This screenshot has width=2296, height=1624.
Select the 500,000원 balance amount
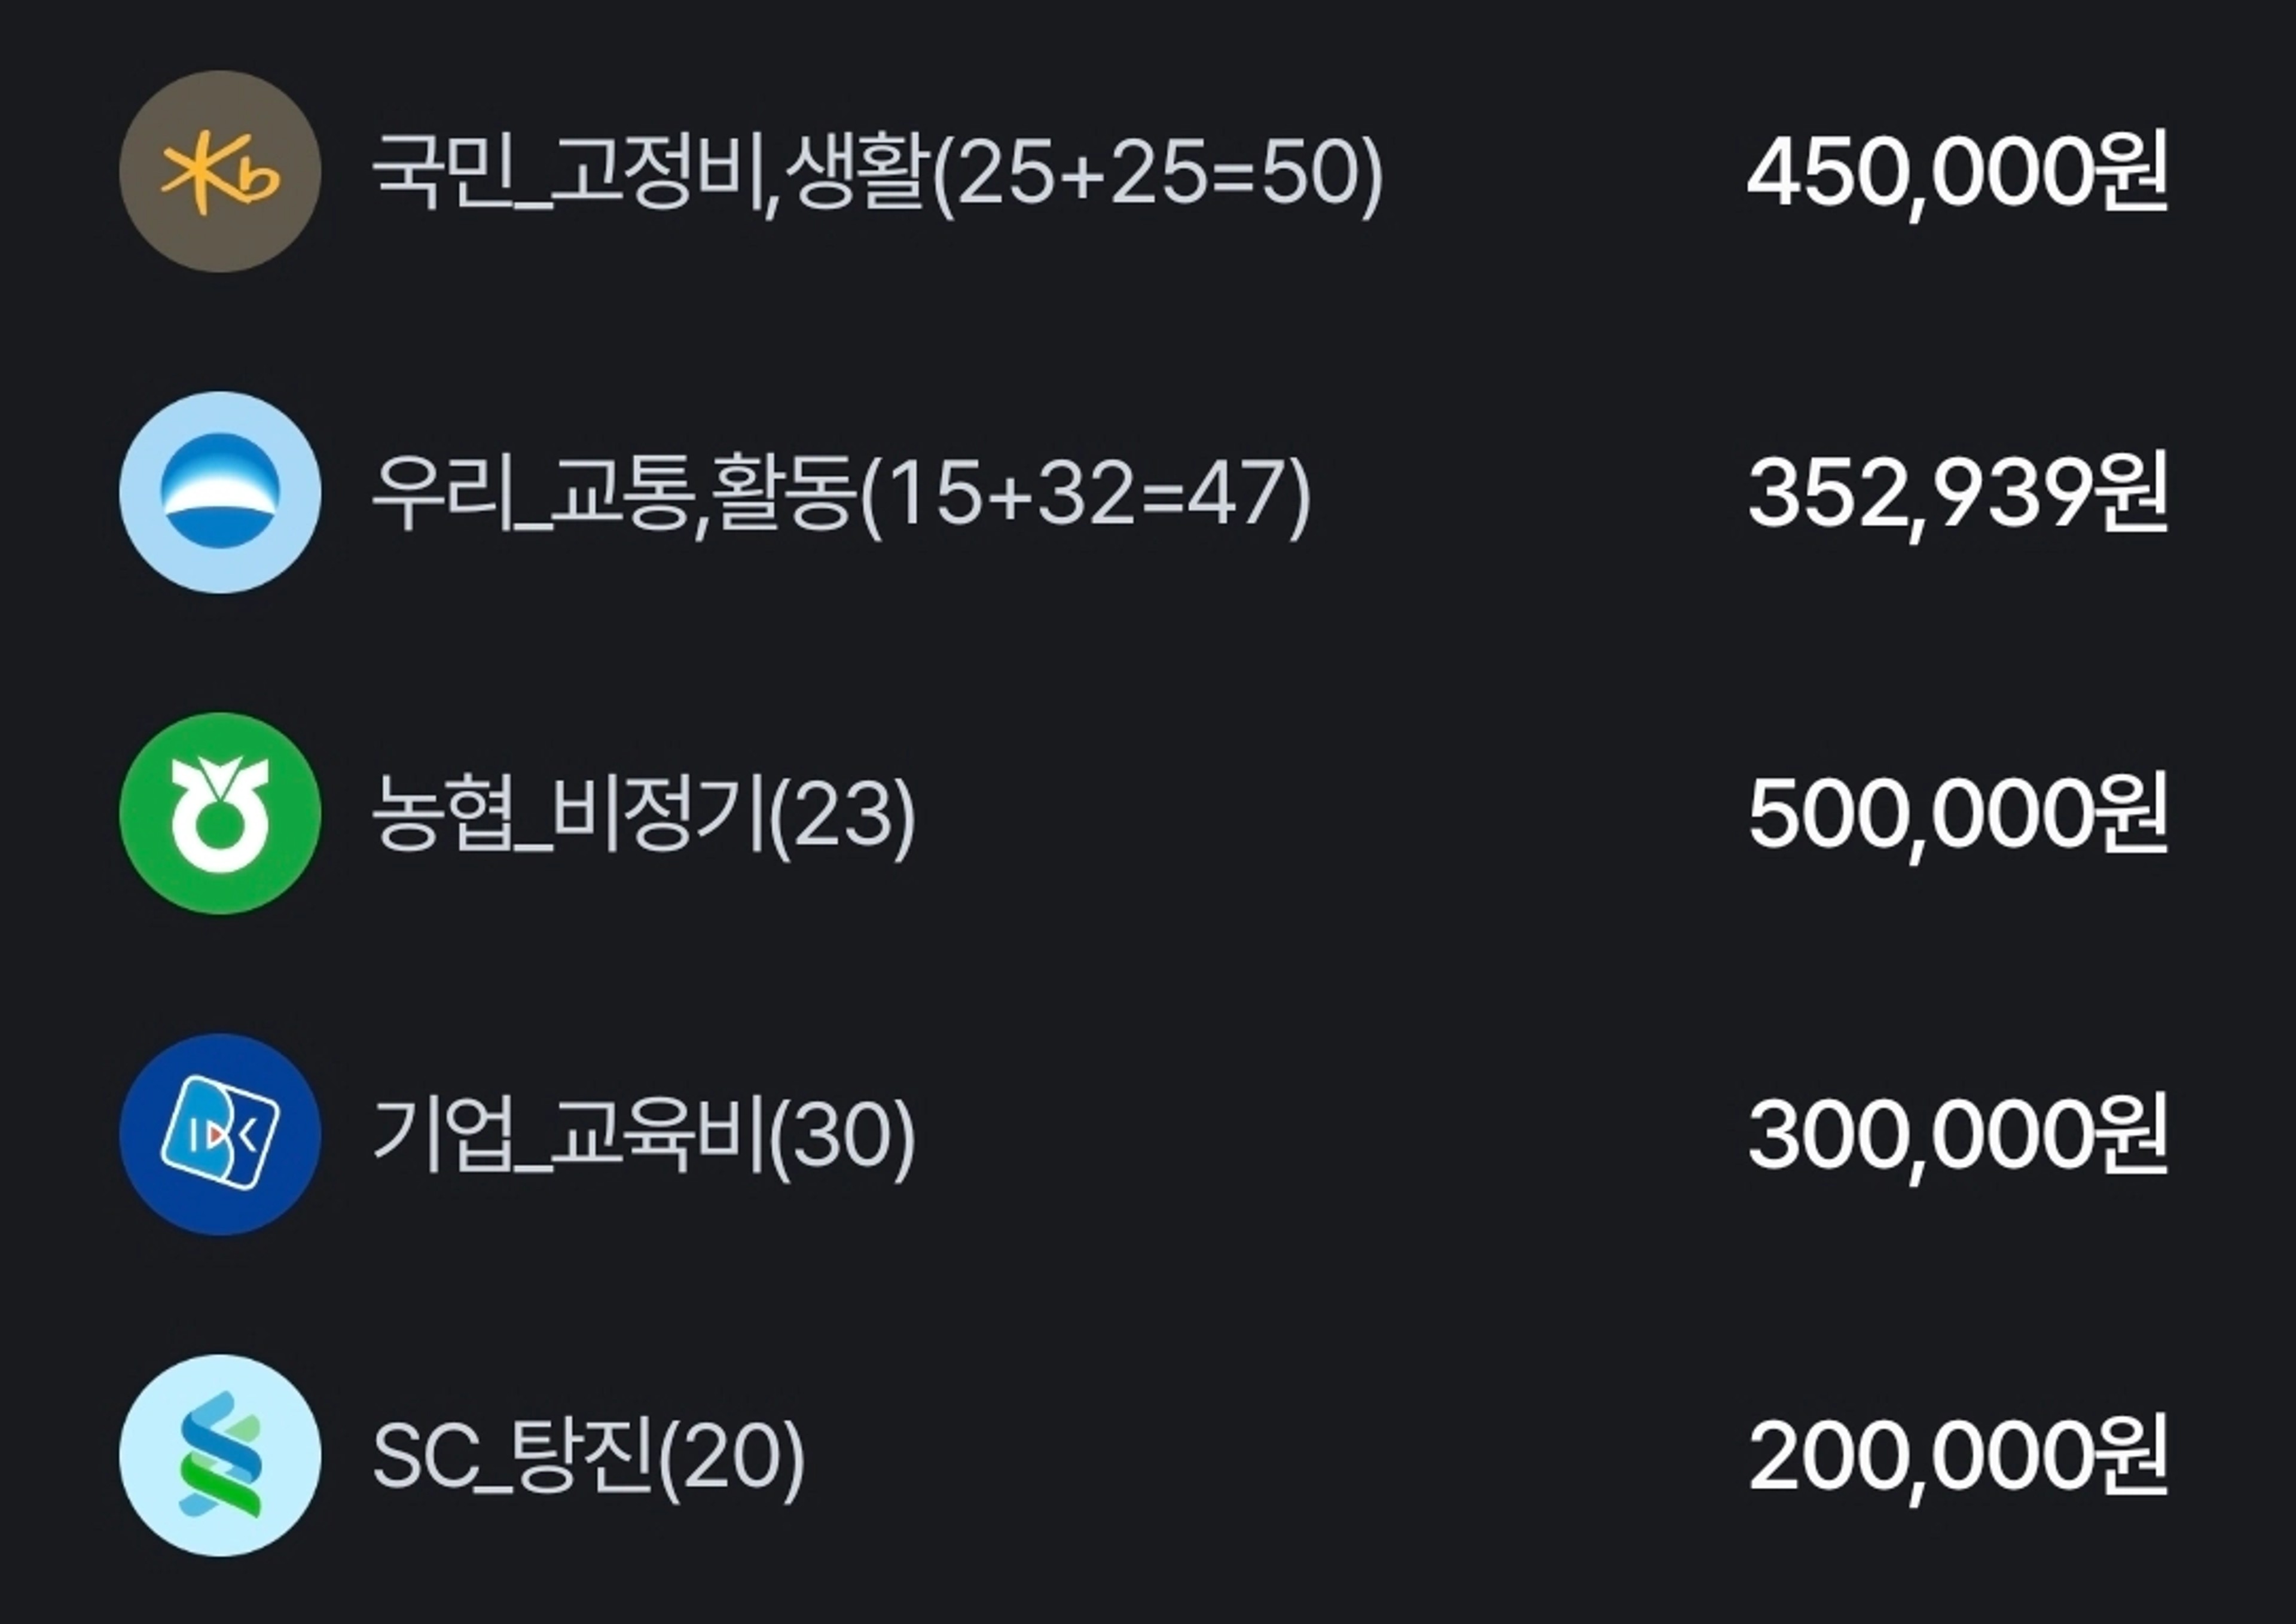[1957, 814]
